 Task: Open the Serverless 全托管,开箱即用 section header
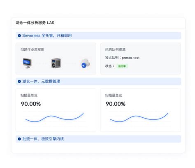click(x=98, y=36)
